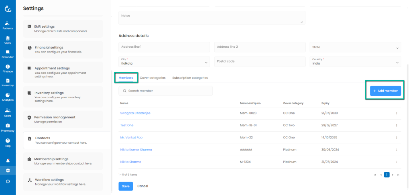Viewport: 411px width, 195px height.
Task: Go to Calendar in sidebar
Action: pyautogui.click(x=8, y=54)
